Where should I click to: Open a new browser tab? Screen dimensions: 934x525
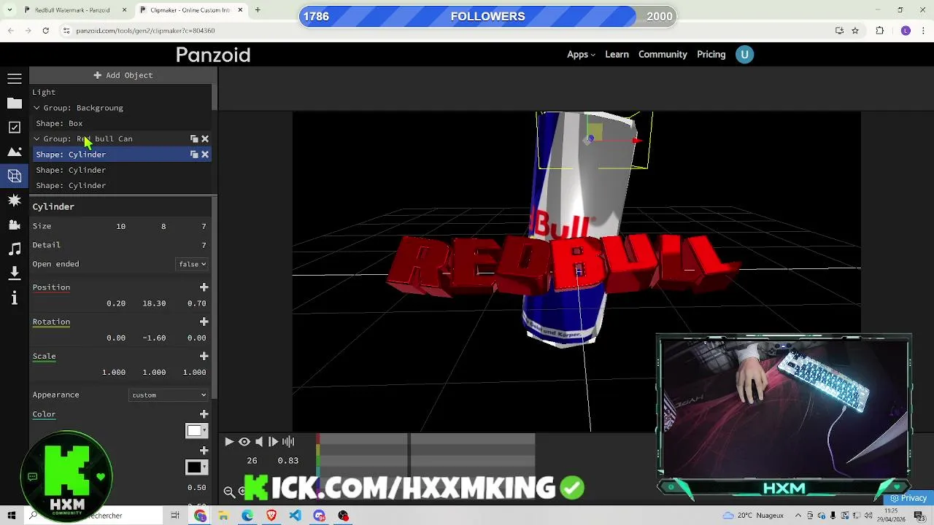coord(258,10)
